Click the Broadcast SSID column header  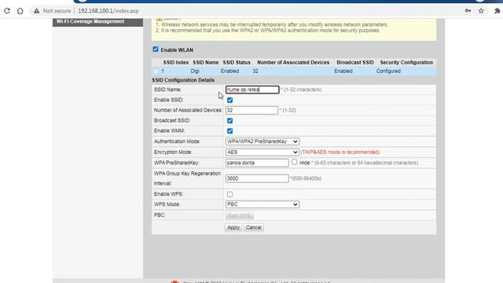click(355, 63)
